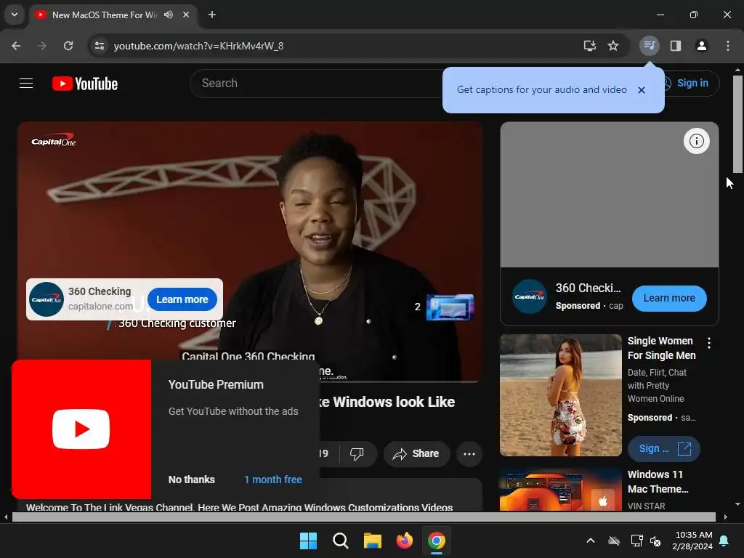Viewport: 744px width, 558px height.
Task: Click muted volume icon in system tray
Action: pyautogui.click(x=655, y=541)
